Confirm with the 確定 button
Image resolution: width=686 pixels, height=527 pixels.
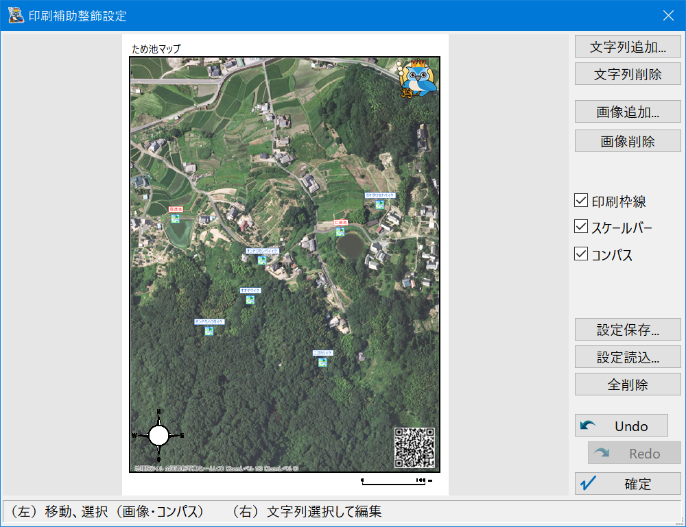pos(628,483)
